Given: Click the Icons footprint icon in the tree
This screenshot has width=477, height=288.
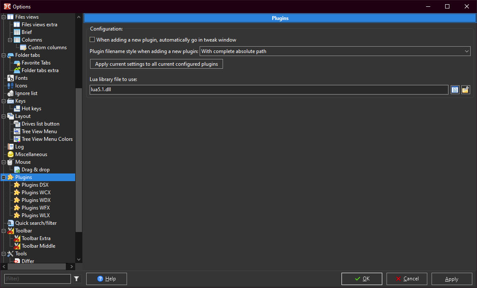Looking at the screenshot, I should click(x=11, y=86).
